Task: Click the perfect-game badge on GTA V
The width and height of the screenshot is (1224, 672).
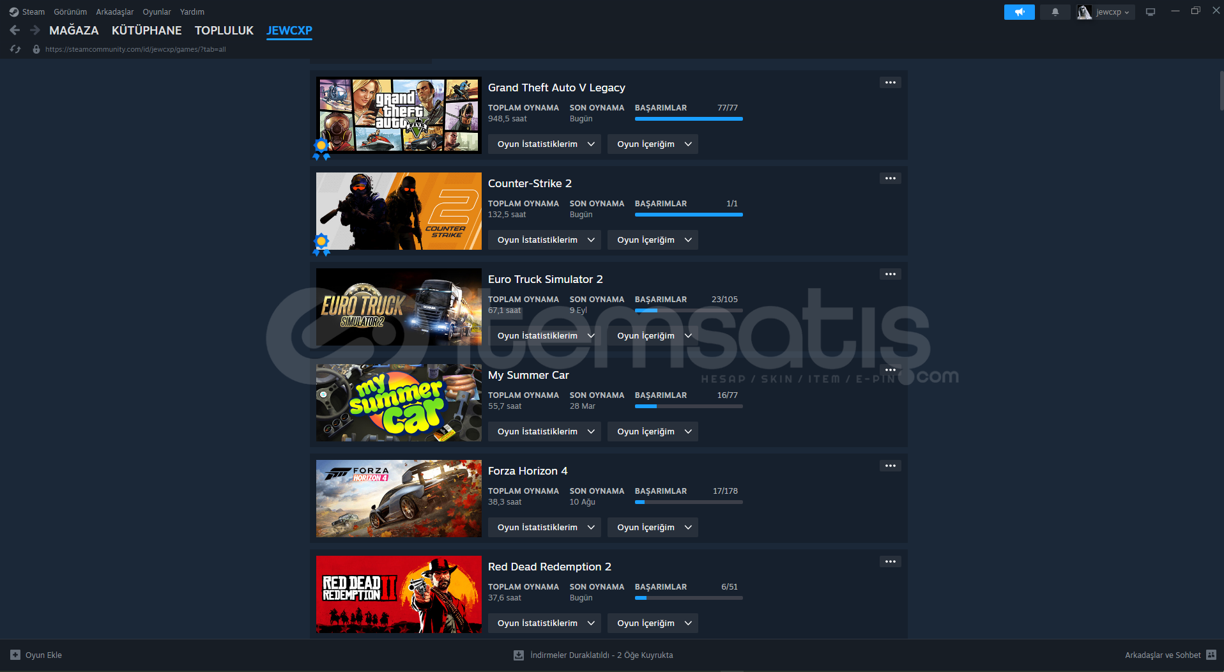Action: (x=321, y=149)
